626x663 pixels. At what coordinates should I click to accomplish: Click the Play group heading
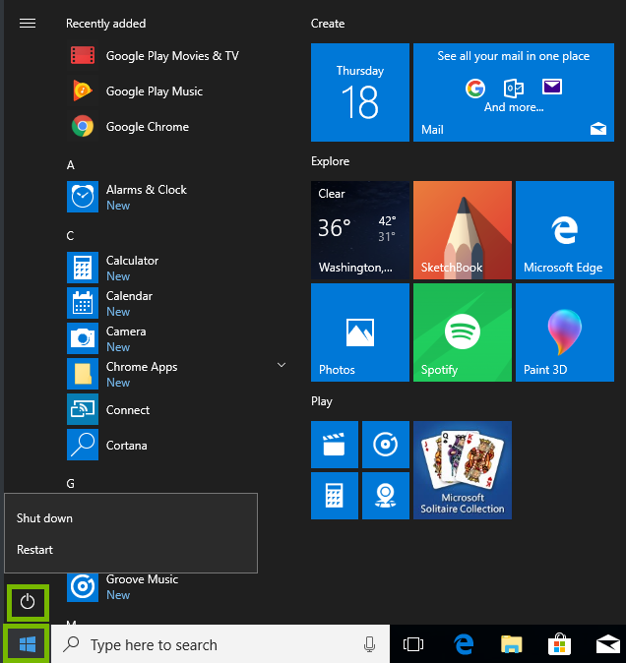click(x=322, y=401)
